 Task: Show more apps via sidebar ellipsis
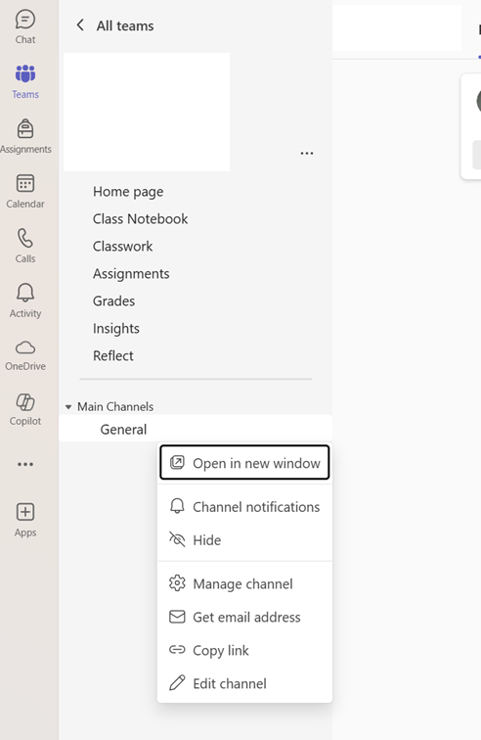click(x=25, y=464)
